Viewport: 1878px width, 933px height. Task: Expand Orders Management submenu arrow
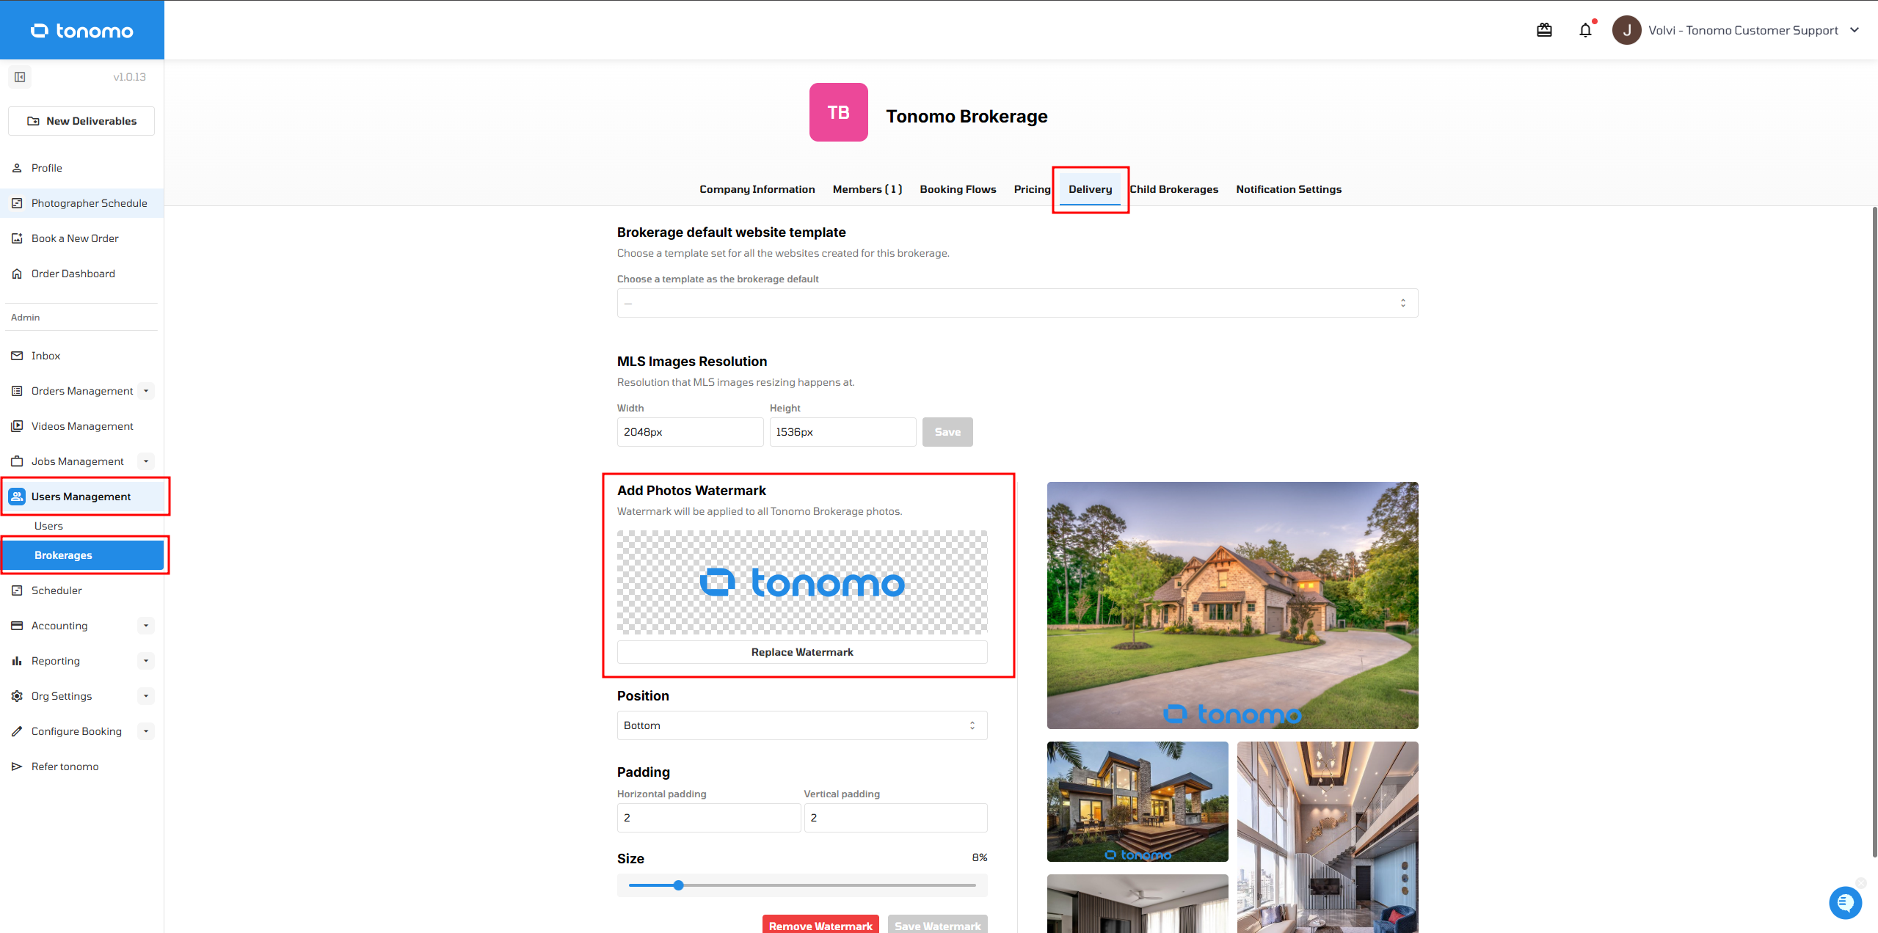click(146, 391)
